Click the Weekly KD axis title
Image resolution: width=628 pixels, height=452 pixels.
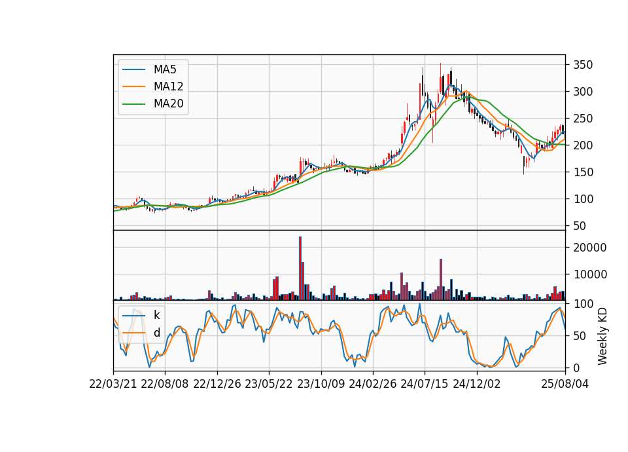click(602, 336)
